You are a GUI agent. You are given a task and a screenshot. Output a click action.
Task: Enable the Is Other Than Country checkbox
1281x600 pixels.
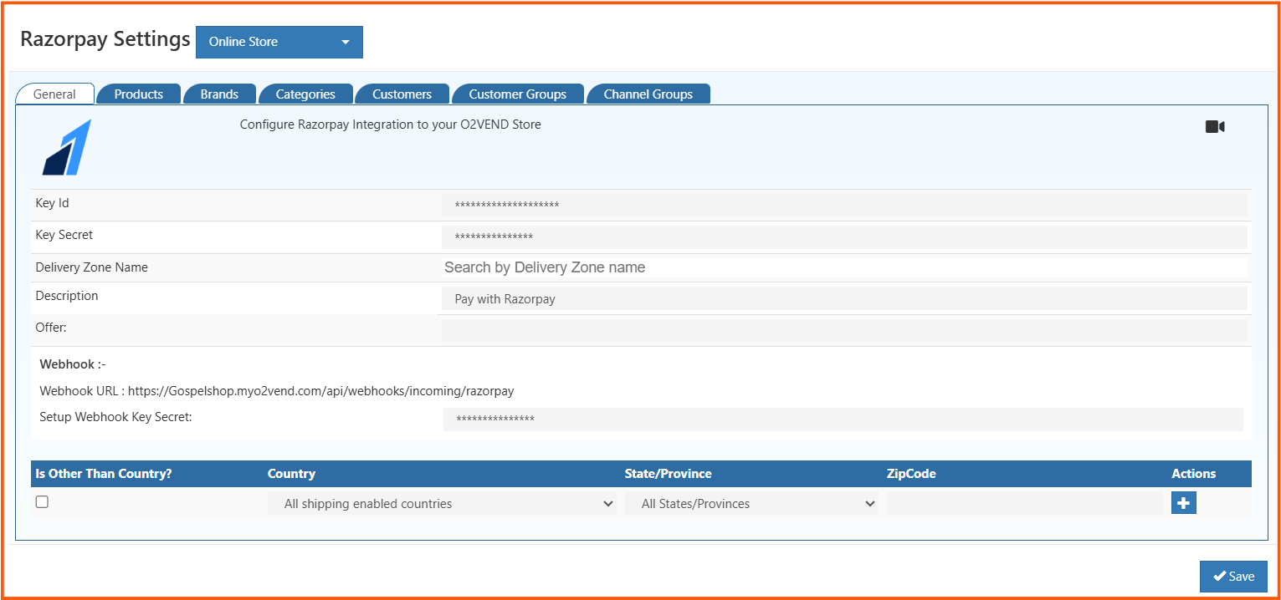[x=42, y=501]
